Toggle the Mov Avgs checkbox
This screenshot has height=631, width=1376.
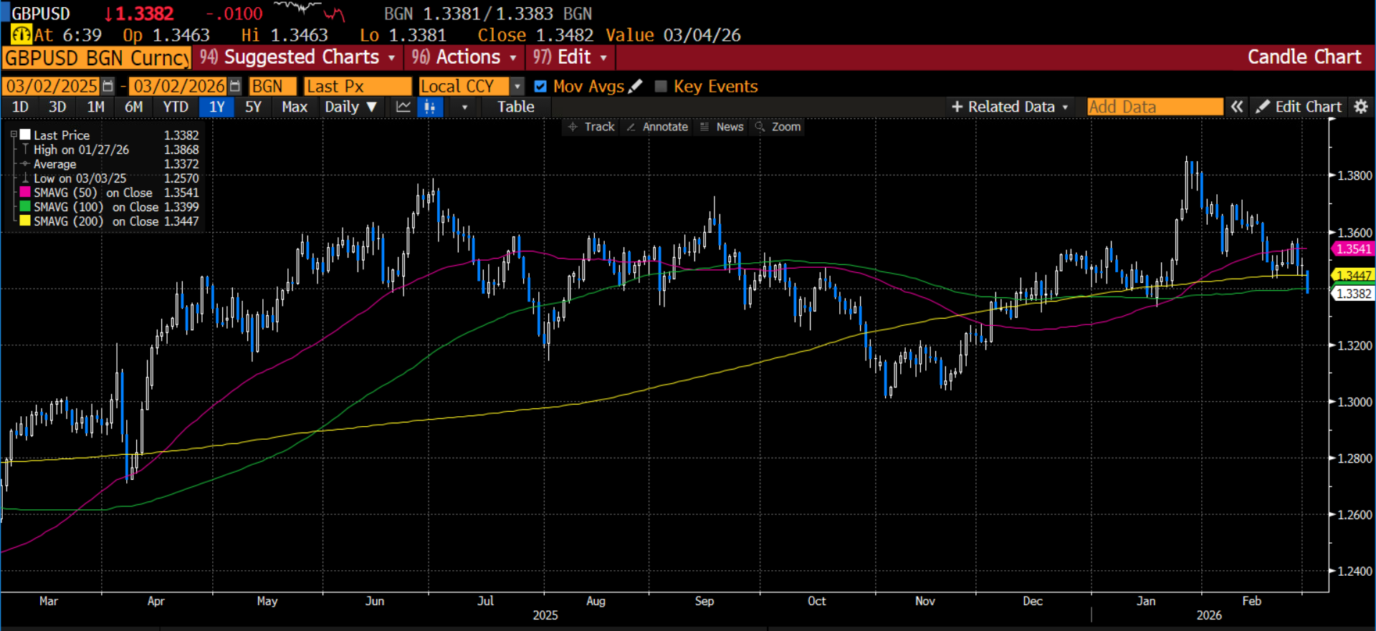point(541,87)
